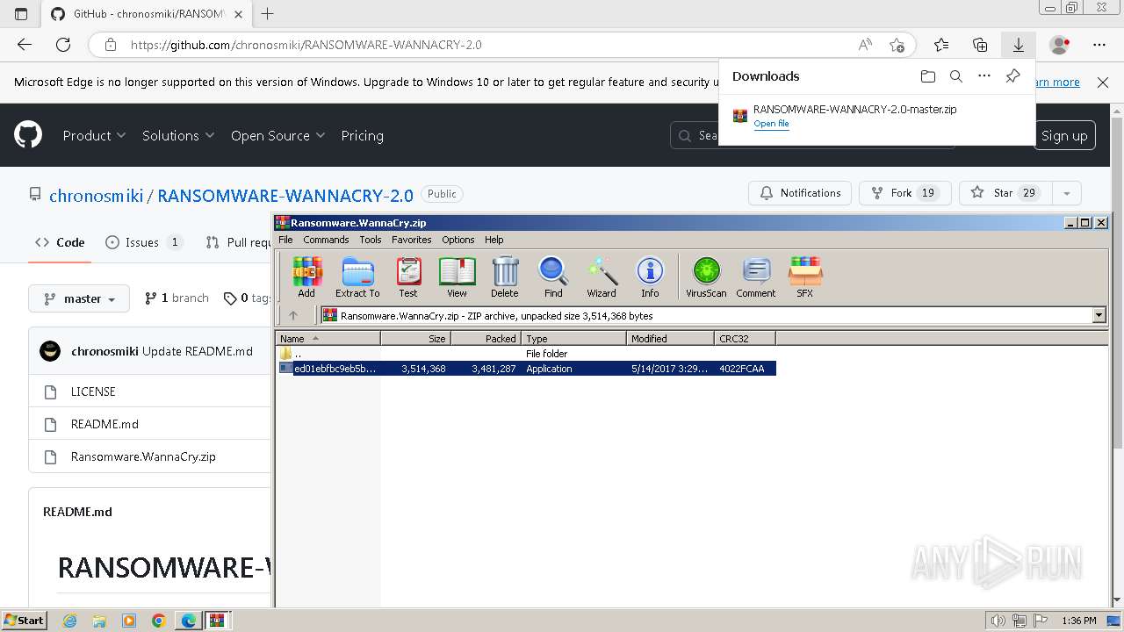Click the Edge Downloads toolbar icon
This screenshot has width=1124, height=632.
1019,45
